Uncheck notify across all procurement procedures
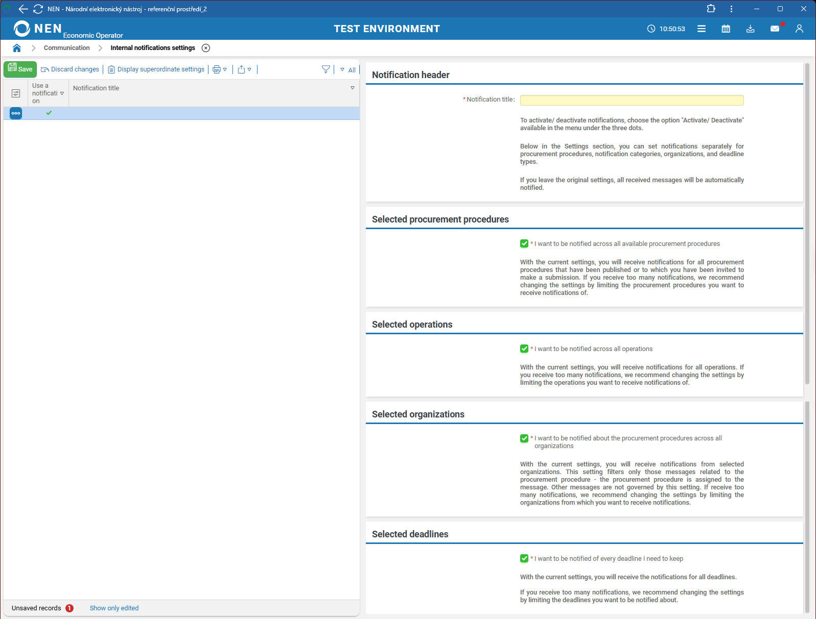 pyautogui.click(x=524, y=244)
